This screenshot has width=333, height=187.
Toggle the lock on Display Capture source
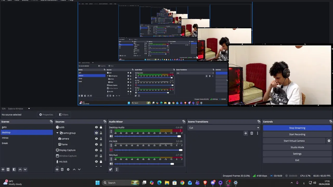point(101,150)
